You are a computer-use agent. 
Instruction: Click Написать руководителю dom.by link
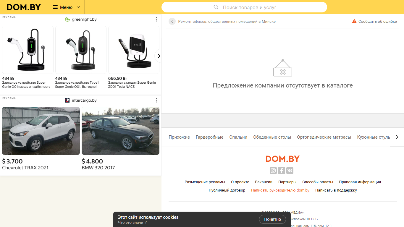point(280,190)
